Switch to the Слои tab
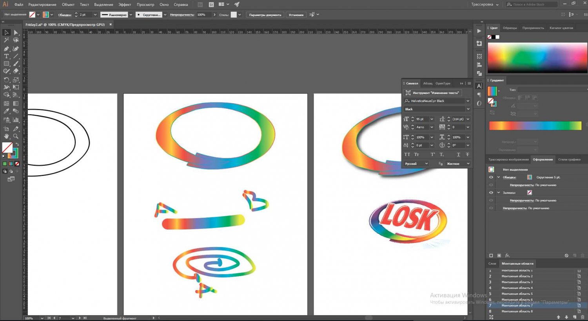 point(492,264)
